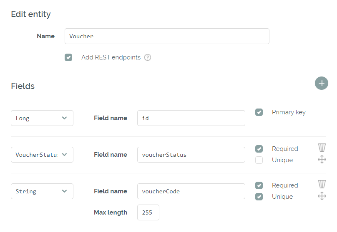Click the voucherCode field name input

(x=191, y=191)
